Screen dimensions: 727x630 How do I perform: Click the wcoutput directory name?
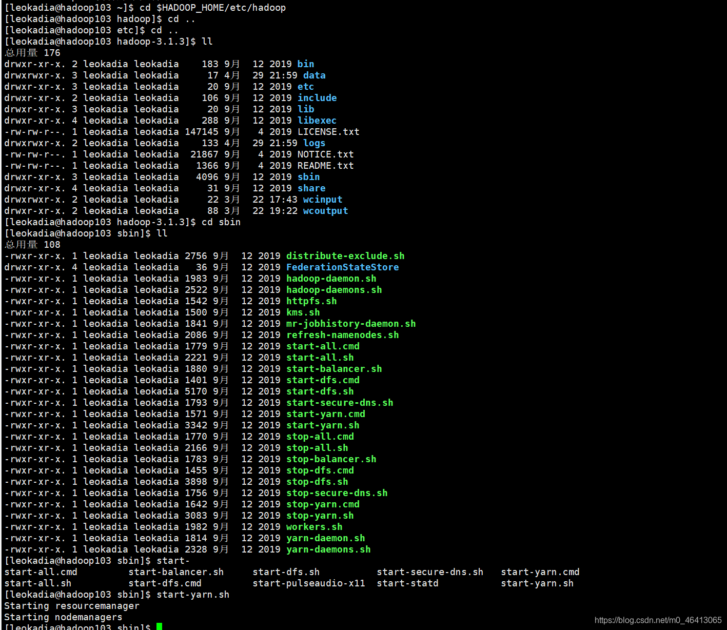[326, 211]
